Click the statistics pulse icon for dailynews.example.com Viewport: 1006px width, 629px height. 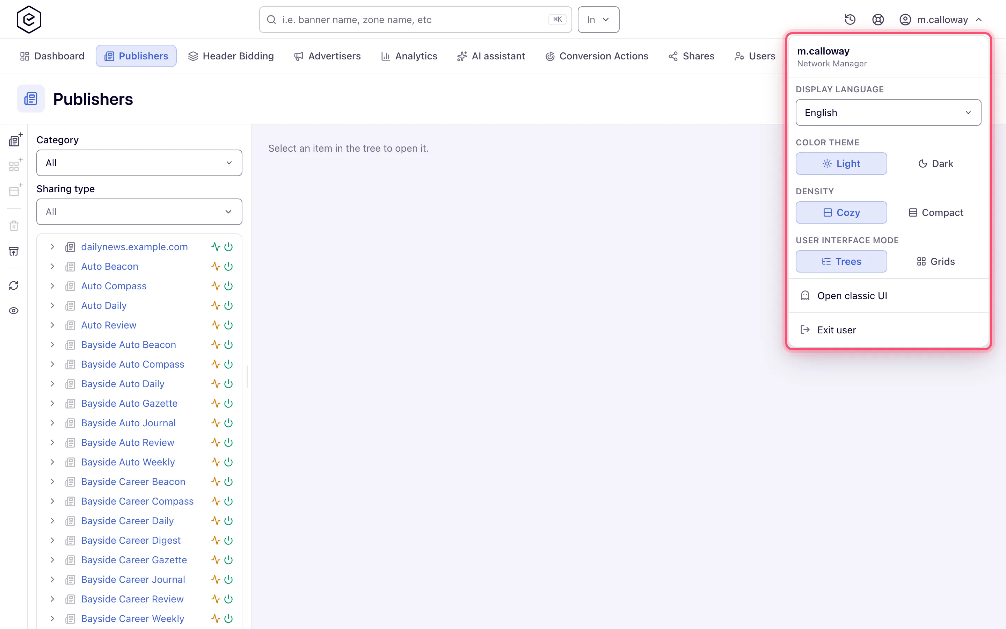[215, 247]
